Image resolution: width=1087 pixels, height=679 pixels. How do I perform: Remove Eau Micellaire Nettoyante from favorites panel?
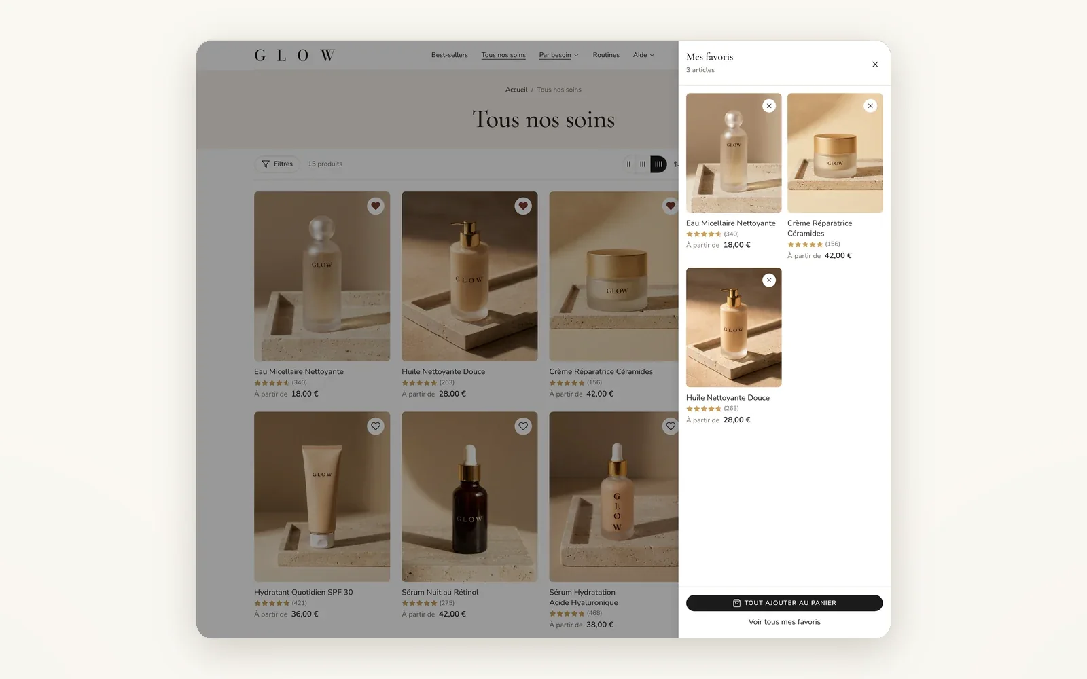(x=769, y=106)
